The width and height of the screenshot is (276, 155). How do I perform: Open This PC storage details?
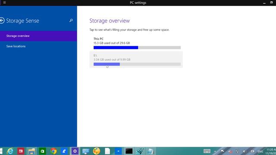coord(136,43)
